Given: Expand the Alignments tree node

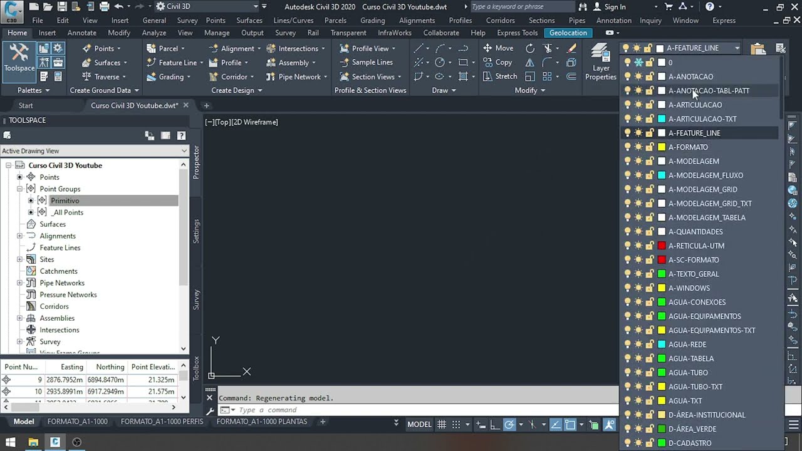Looking at the screenshot, I should click(19, 236).
